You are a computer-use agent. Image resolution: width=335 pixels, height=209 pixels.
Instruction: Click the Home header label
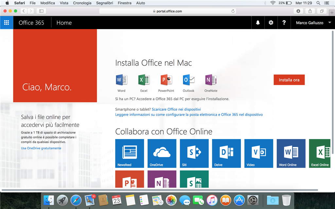(64, 23)
